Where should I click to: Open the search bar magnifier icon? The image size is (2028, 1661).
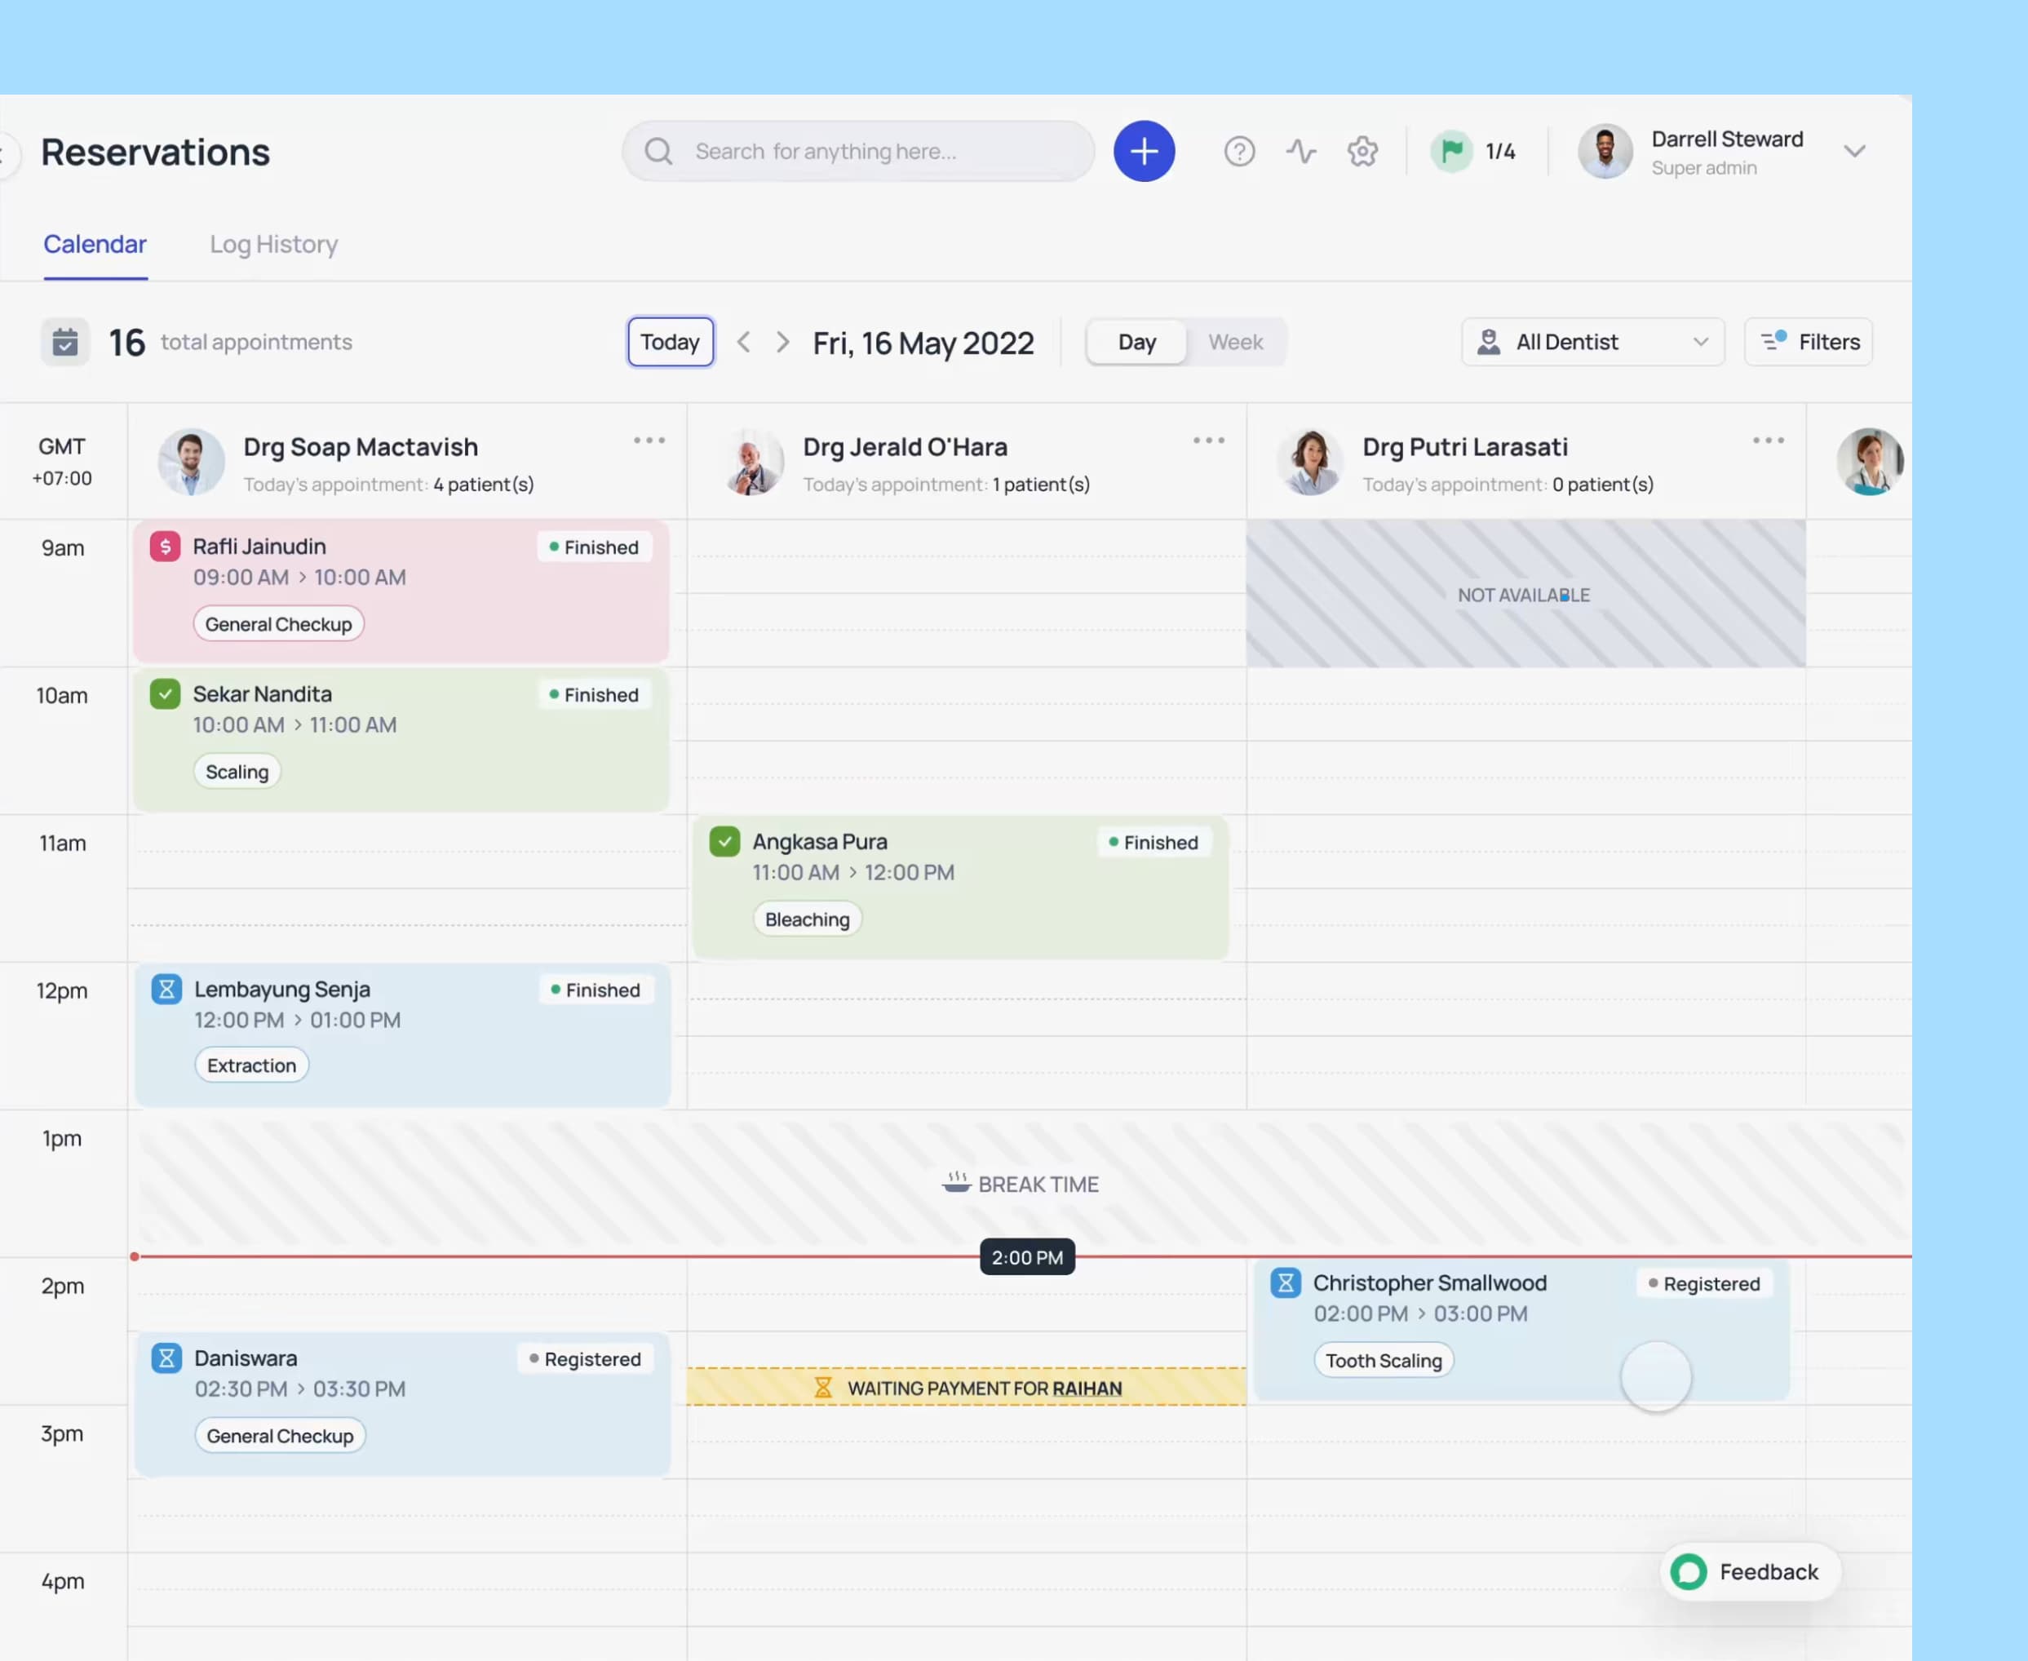(658, 151)
